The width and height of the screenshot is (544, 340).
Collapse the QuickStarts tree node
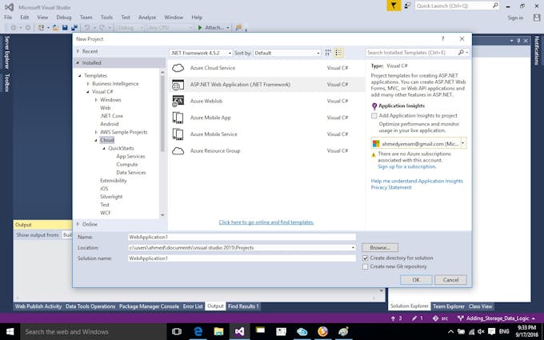coord(104,149)
